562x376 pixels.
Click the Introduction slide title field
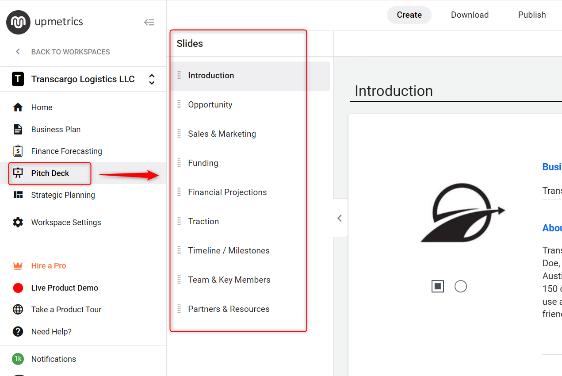(456, 91)
